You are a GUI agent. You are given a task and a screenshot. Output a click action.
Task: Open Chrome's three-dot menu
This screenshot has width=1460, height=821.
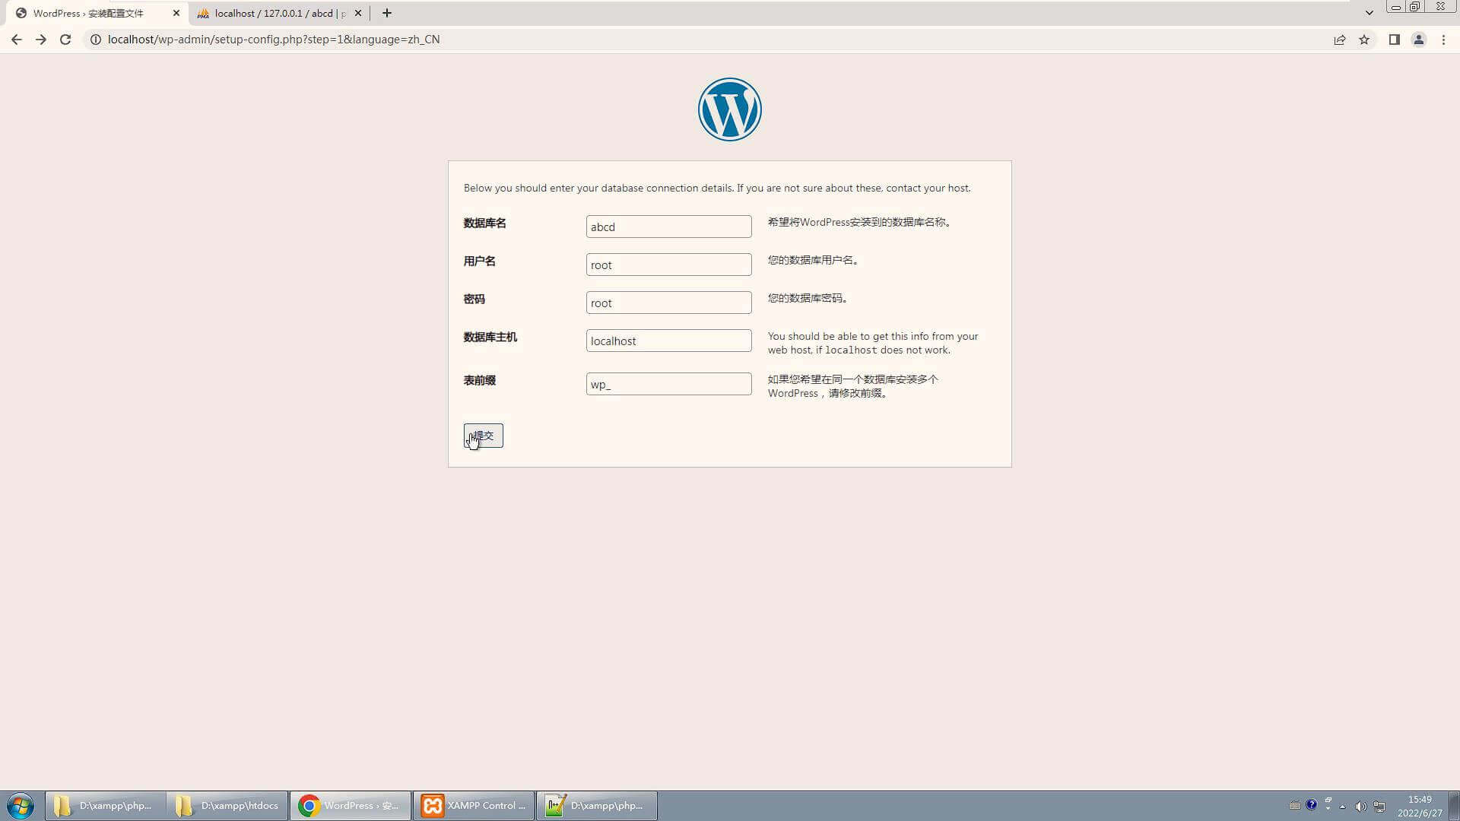1443,40
